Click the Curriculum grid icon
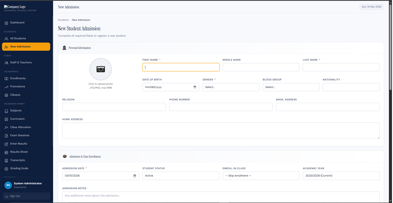 coord(6,119)
